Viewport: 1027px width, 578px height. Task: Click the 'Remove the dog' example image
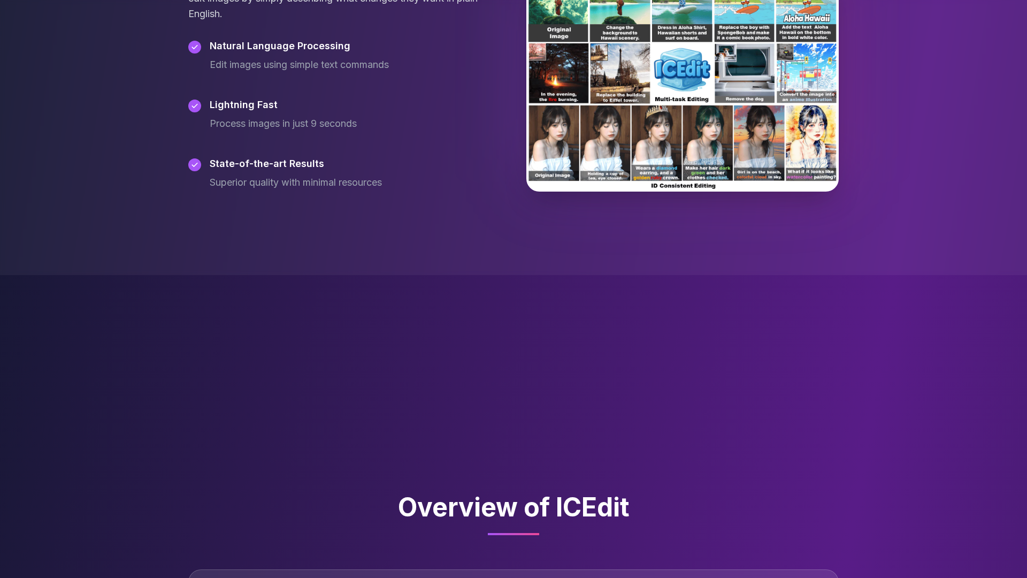[744, 73]
